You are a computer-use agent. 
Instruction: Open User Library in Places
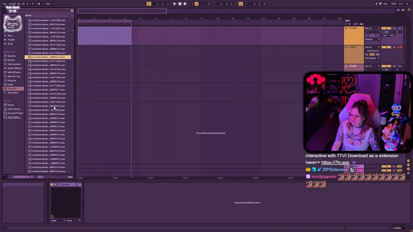pos(14,109)
